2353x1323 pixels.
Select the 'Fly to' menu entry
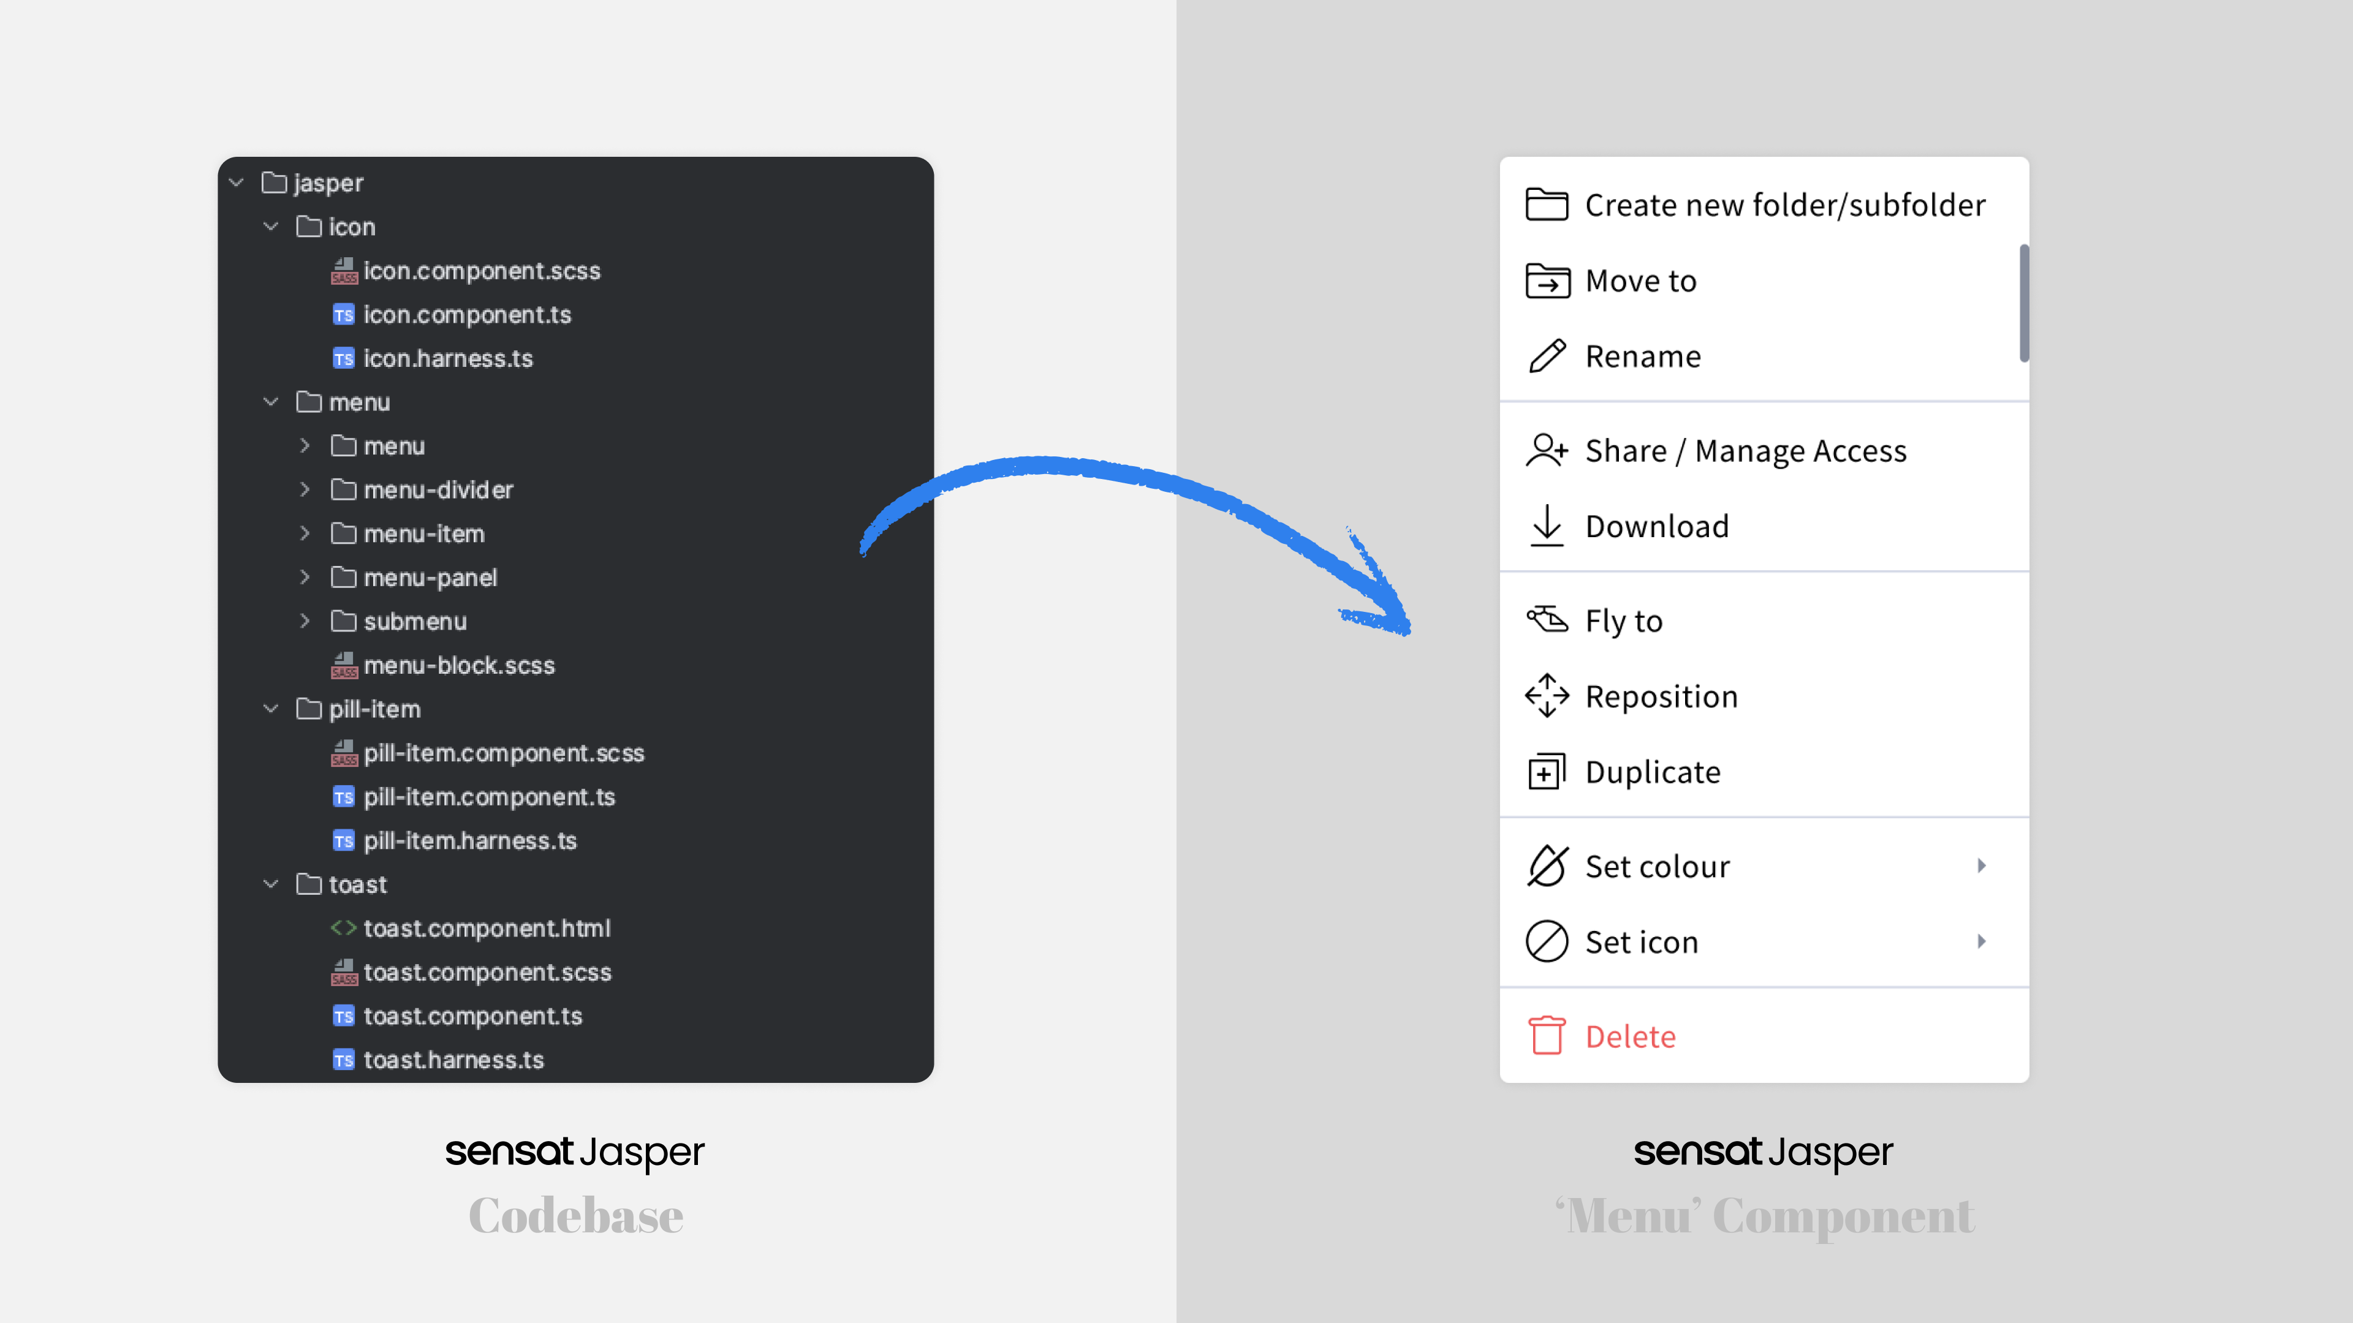pos(1764,620)
